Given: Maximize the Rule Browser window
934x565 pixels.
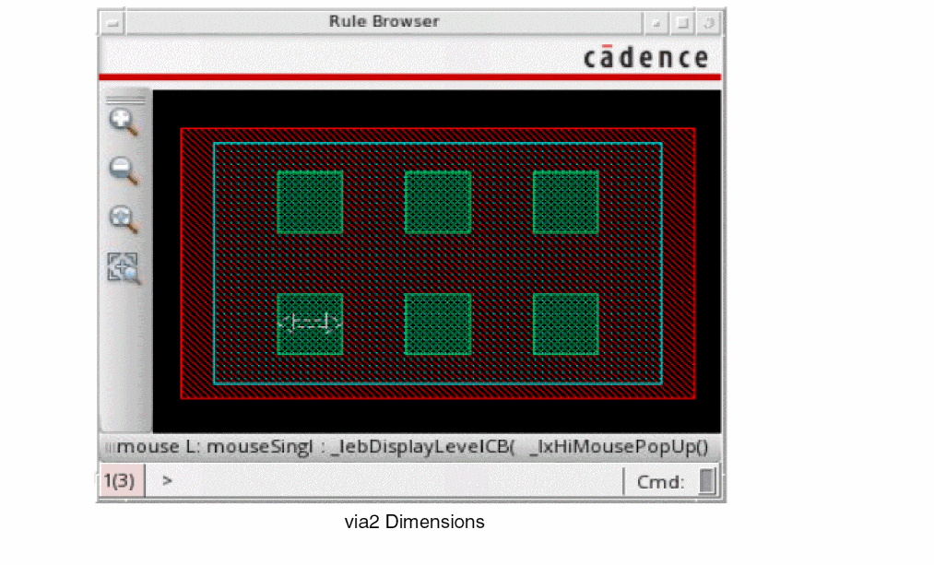Looking at the screenshot, I should point(682,23).
